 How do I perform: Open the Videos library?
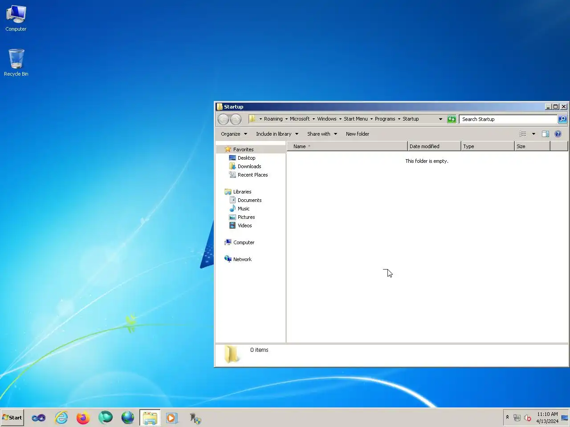[245, 226]
